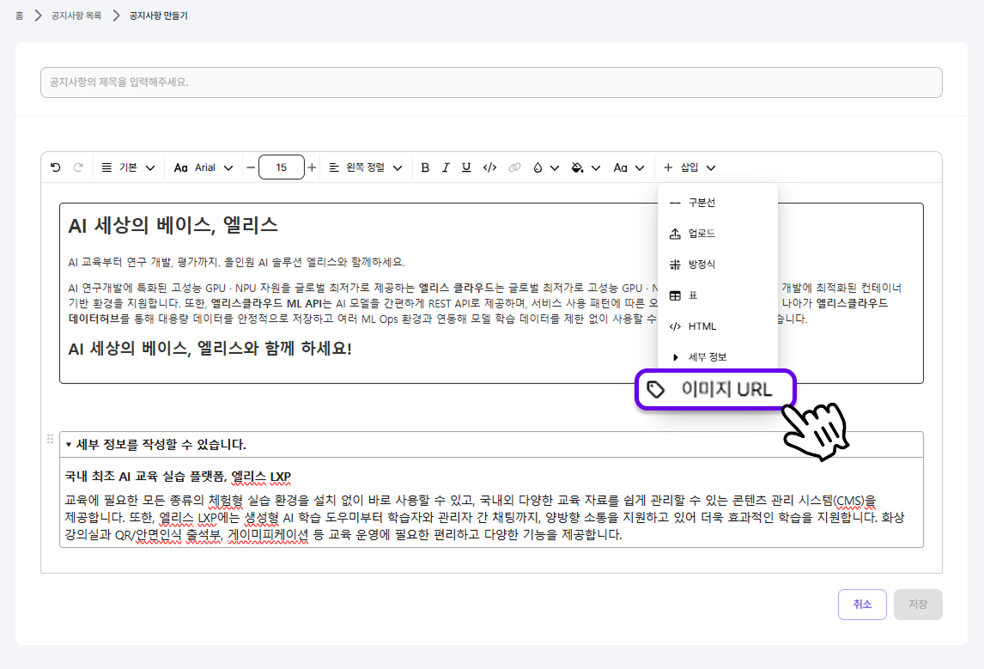This screenshot has width=984, height=669.
Task: Choose 업로드 from the insert menu
Action: (717, 234)
